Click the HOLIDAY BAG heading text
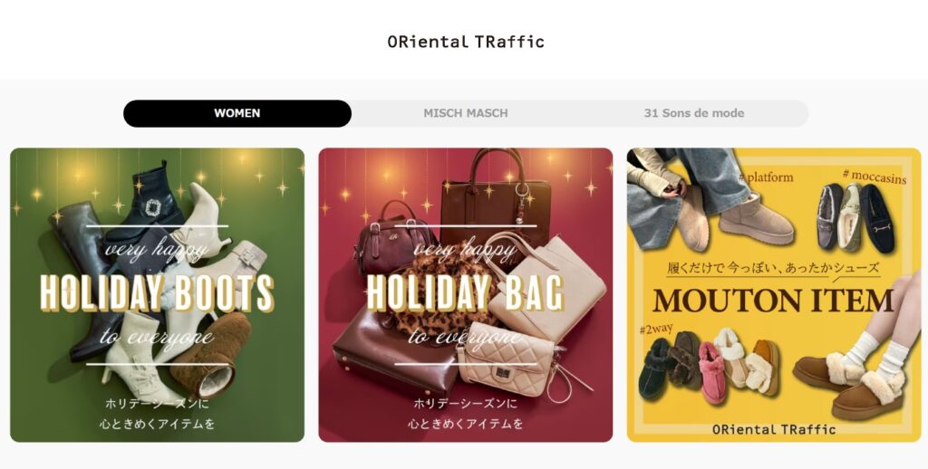 465,292
